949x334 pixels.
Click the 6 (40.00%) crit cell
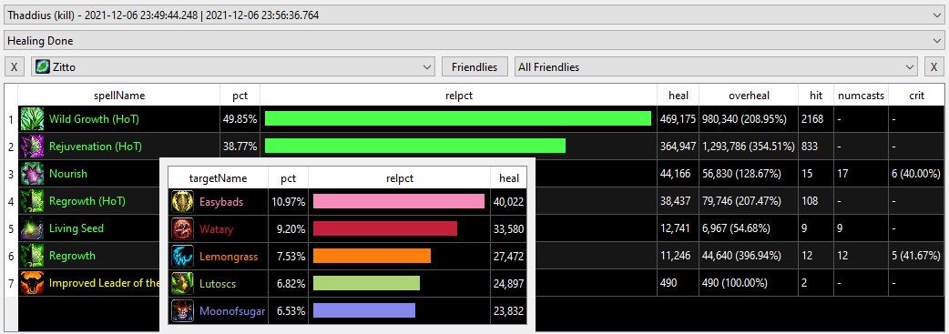coord(916,174)
